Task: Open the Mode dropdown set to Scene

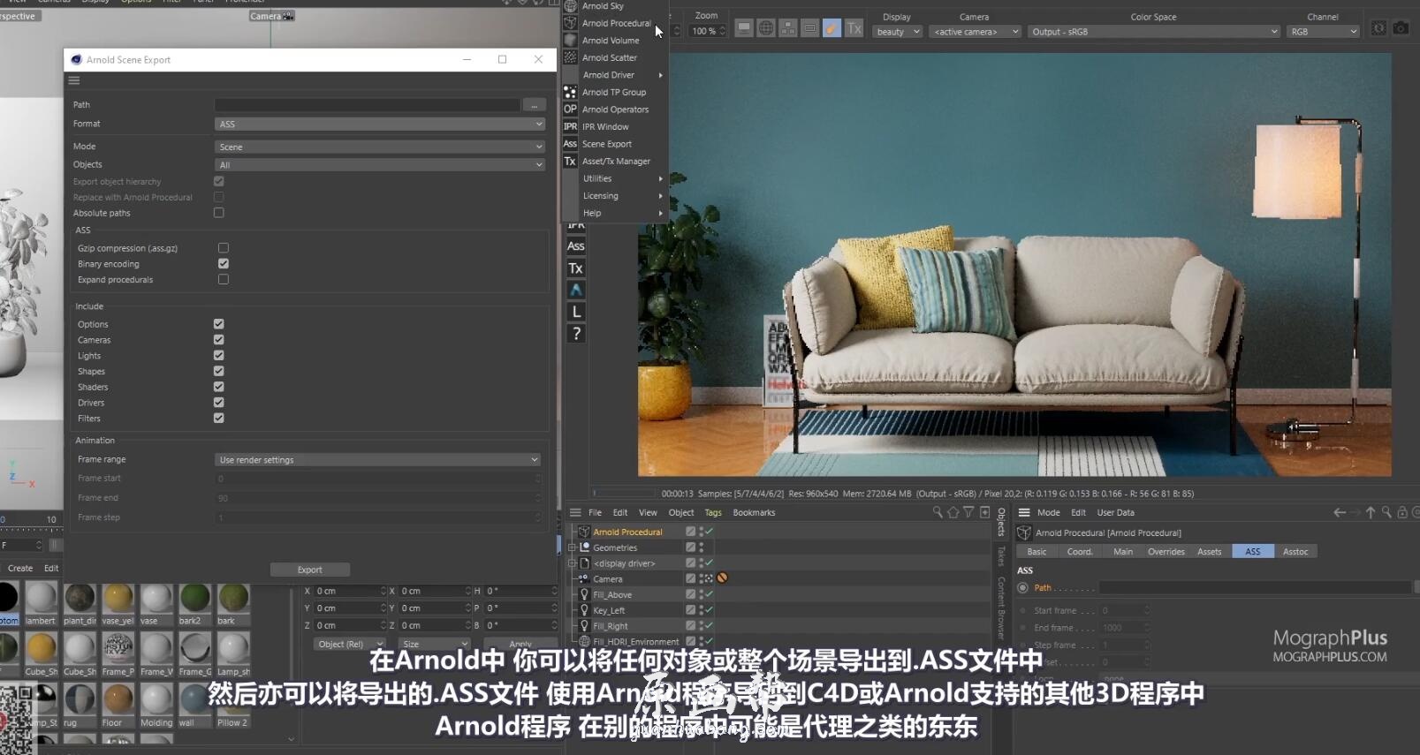Action: coord(379,147)
